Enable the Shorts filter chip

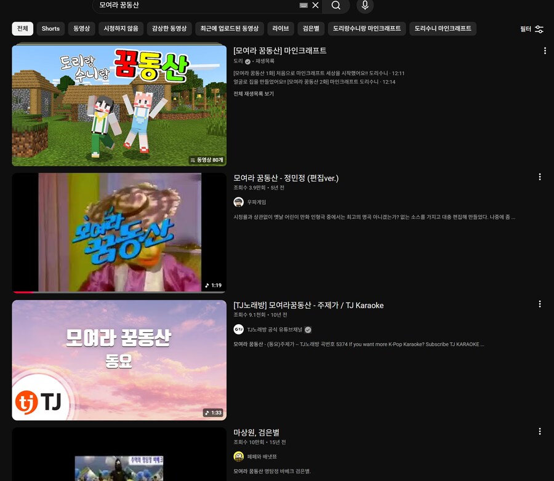pyautogui.click(x=50, y=29)
